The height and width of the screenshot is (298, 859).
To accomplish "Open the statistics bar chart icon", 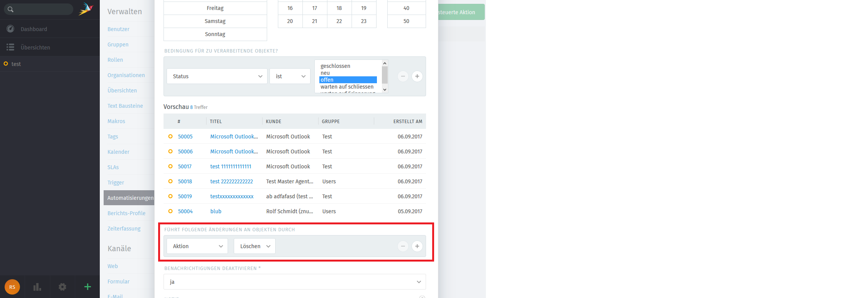I will (x=37, y=287).
